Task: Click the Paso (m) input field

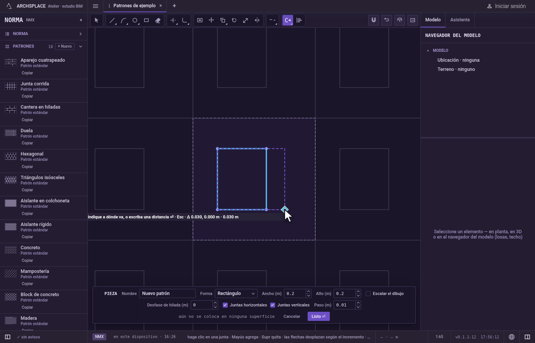Action: click(x=345, y=305)
